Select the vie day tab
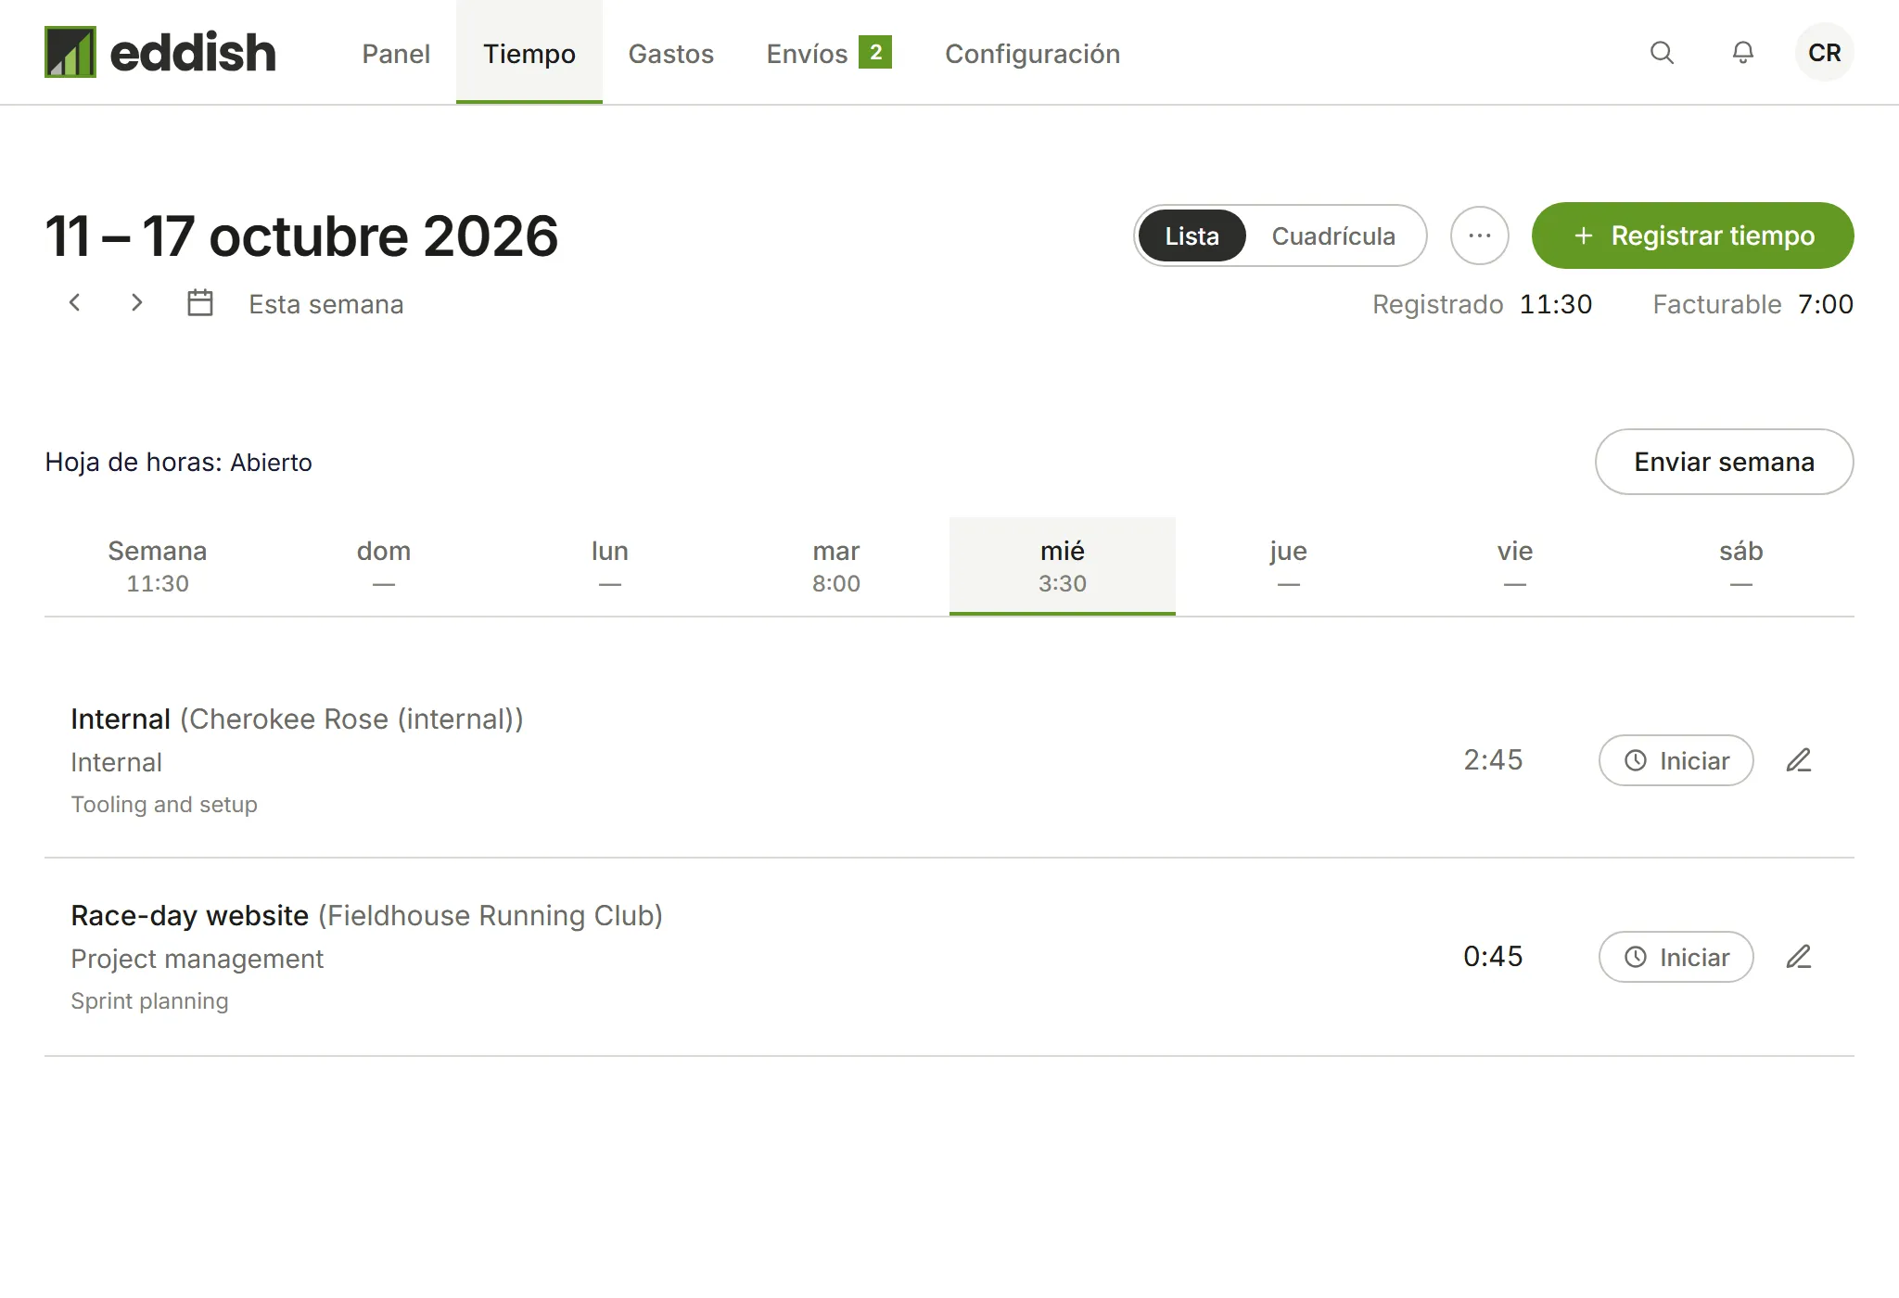 pos(1515,566)
